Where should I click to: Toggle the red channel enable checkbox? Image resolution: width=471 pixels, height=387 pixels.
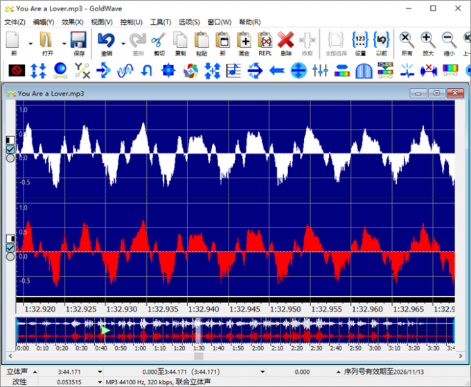coord(10,248)
